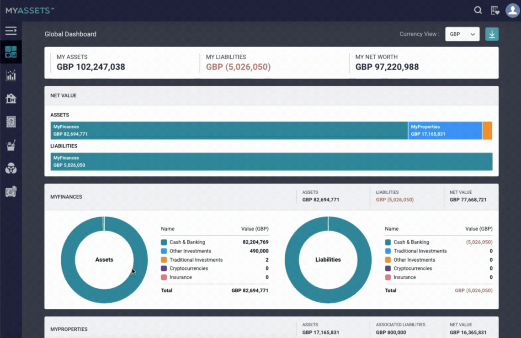
Task: Click the MYPROPERTIES section heading
Action: pyautogui.click(x=69, y=329)
